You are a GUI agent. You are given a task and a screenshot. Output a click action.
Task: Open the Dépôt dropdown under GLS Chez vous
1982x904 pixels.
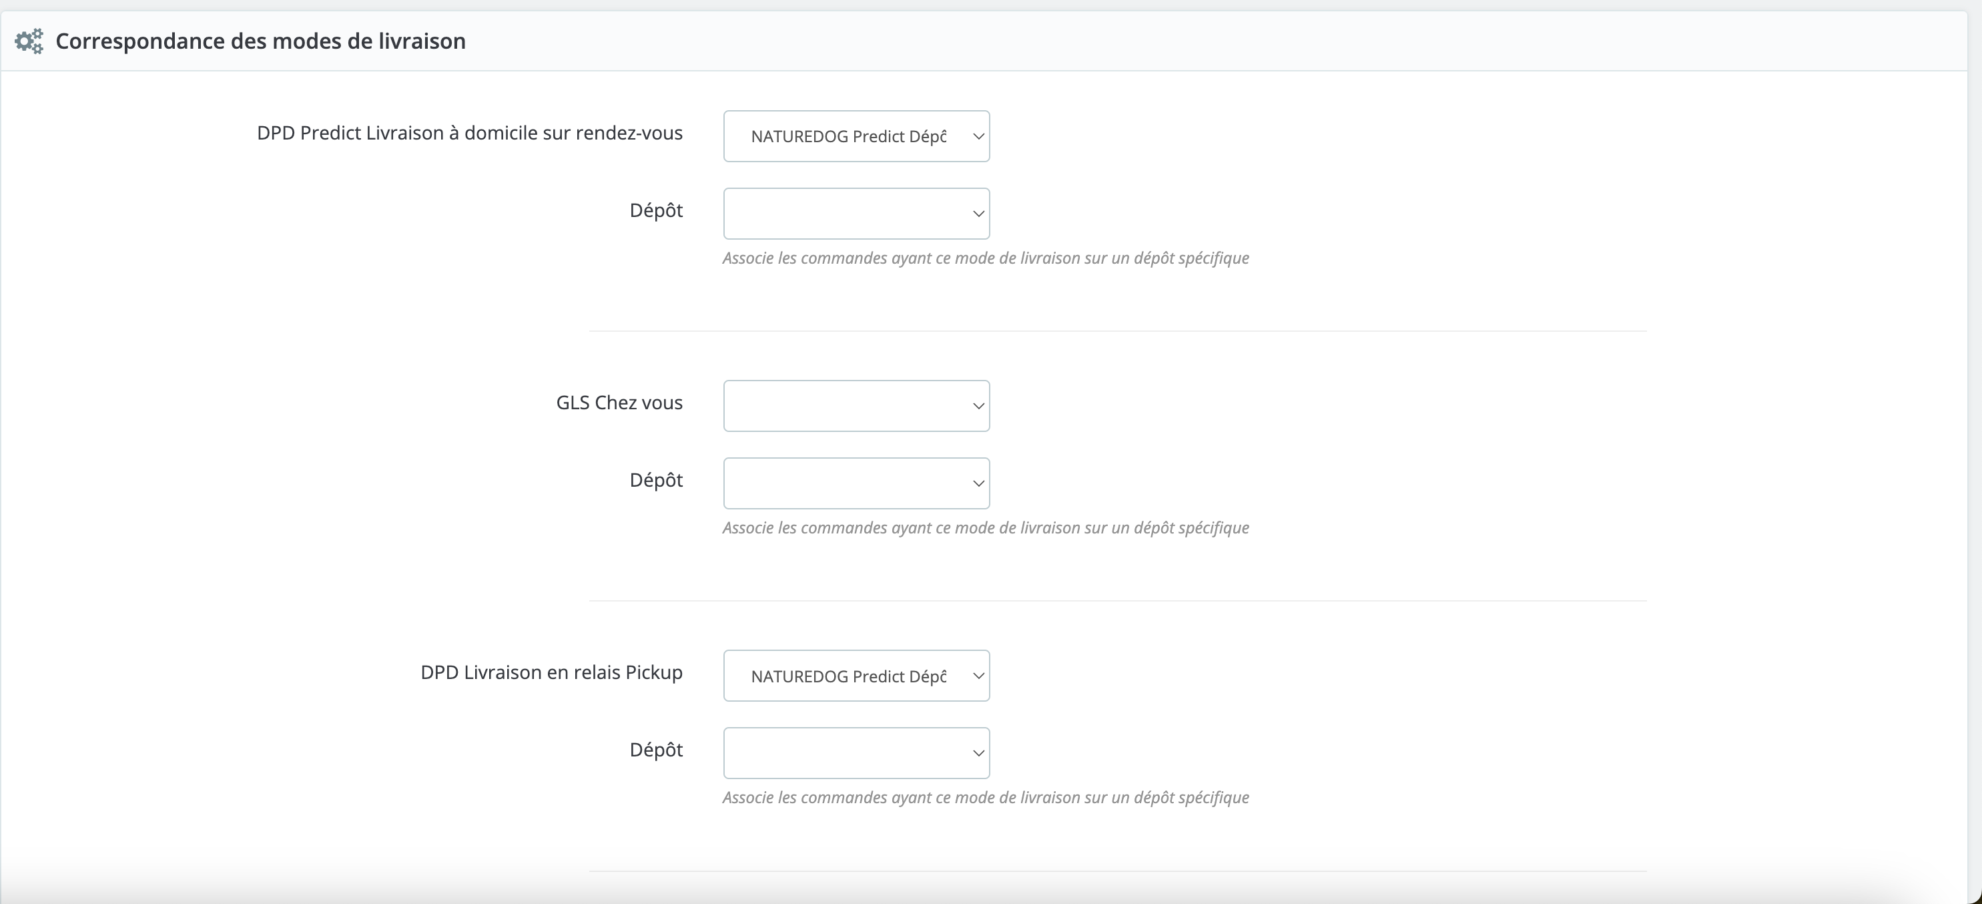[856, 483]
